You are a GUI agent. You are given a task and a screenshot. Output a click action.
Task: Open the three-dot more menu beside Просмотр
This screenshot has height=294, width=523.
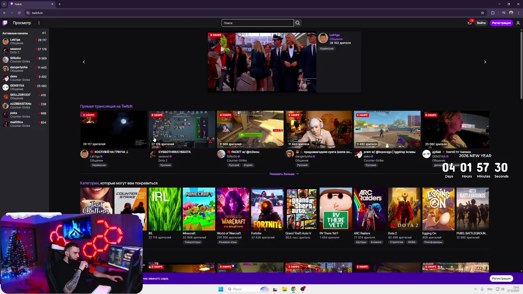click(x=39, y=23)
